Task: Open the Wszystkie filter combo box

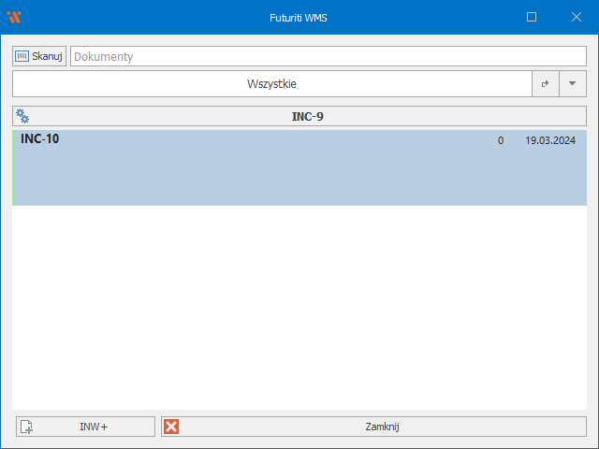Action: pos(271,83)
